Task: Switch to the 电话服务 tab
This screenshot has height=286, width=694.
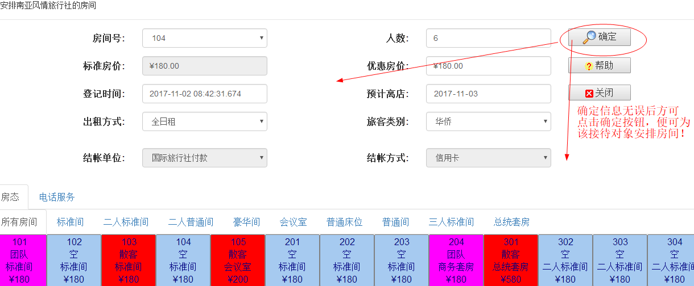Action: [57, 197]
